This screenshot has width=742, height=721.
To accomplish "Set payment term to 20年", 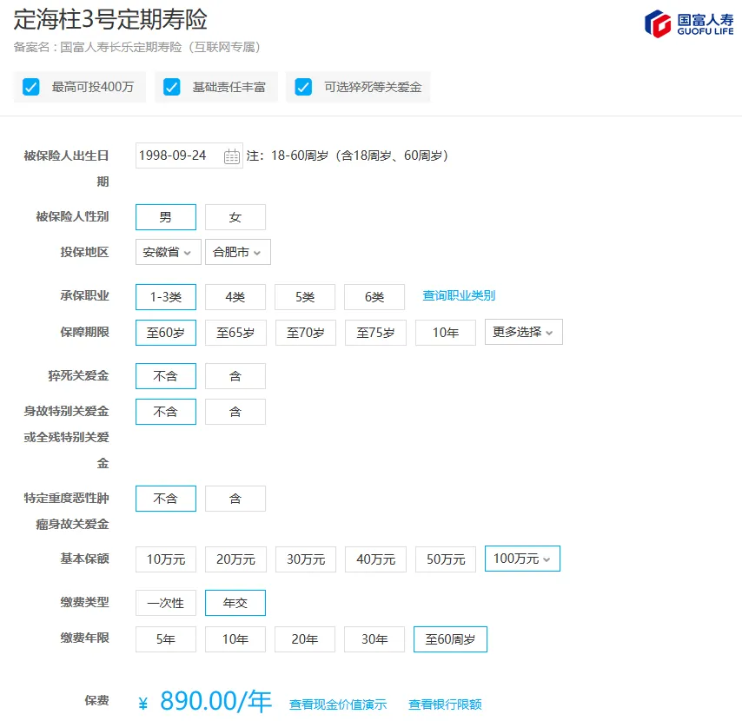I will click(x=305, y=639).
